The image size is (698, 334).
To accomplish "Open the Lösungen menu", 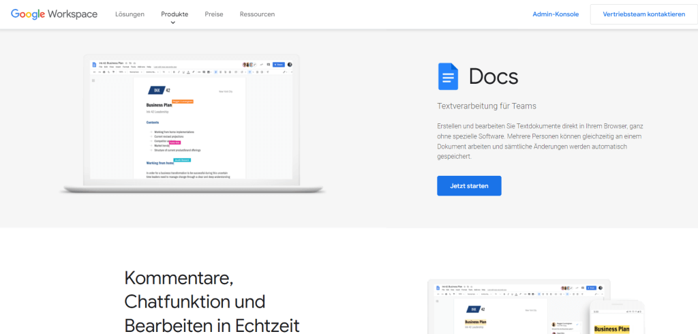I will [130, 14].
